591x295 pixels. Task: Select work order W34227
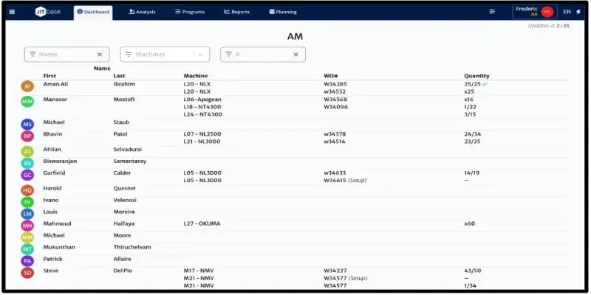click(x=335, y=271)
